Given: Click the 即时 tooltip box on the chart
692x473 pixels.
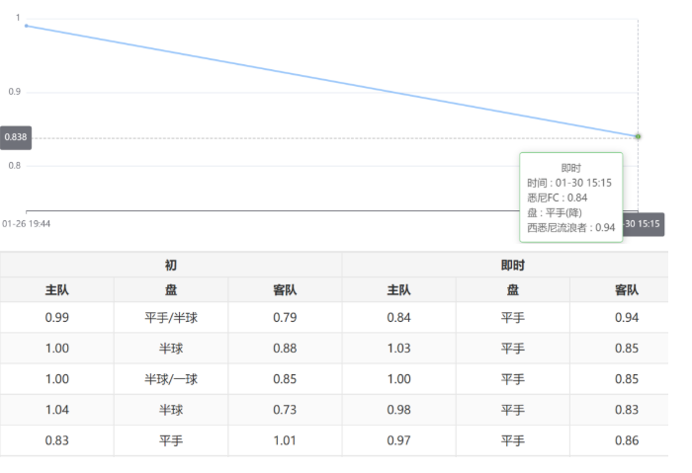Looking at the screenshot, I should click(x=570, y=197).
